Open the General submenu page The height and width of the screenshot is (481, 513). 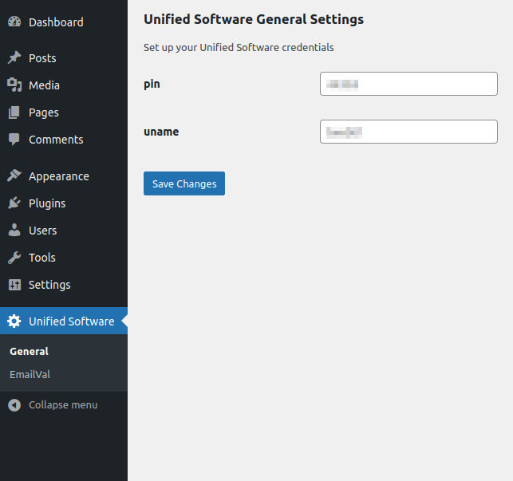[29, 352]
